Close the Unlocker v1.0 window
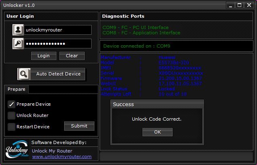Screen dimensions: 257x165 [249, 5]
